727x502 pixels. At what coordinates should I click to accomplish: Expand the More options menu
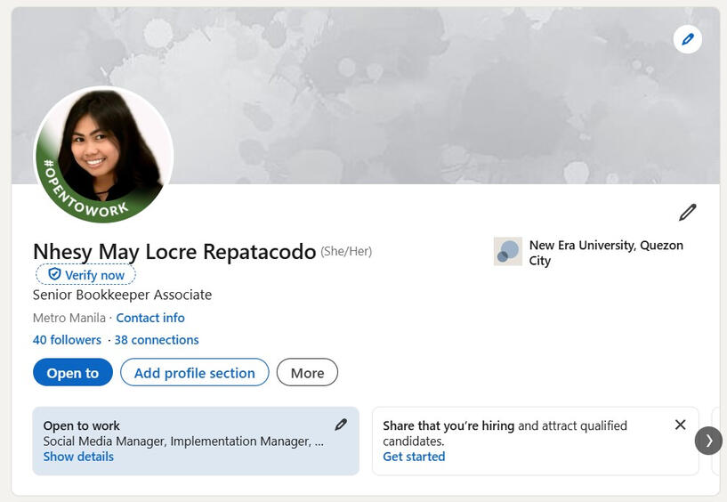pyautogui.click(x=307, y=373)
